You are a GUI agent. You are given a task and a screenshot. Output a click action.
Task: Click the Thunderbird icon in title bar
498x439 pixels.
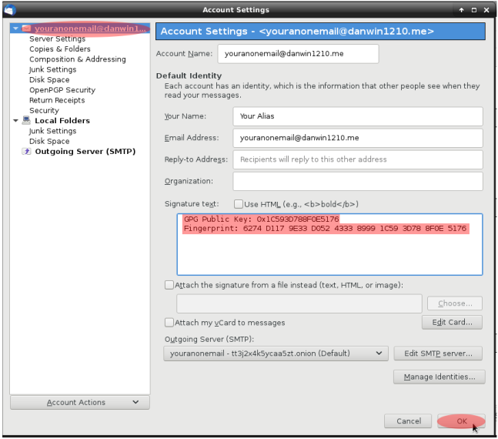[9, 10]
